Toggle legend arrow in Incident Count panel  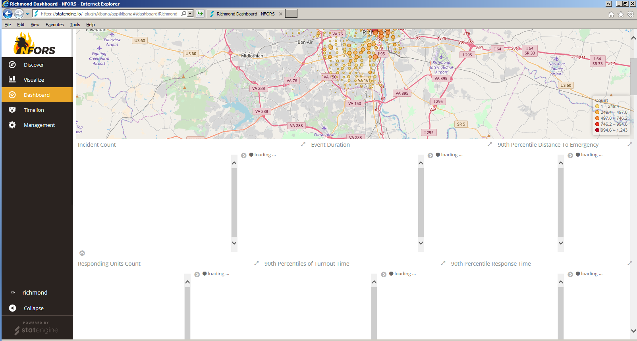[244, 155]
